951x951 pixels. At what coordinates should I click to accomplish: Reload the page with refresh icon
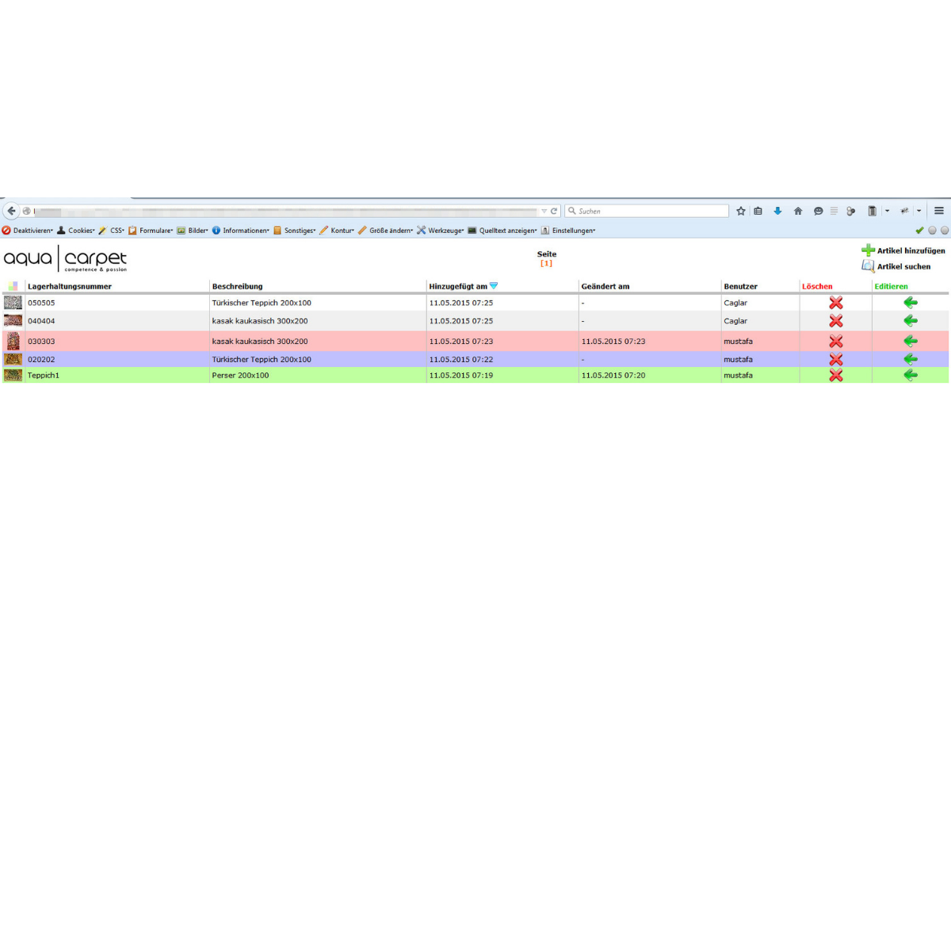(x=554, y=211)
